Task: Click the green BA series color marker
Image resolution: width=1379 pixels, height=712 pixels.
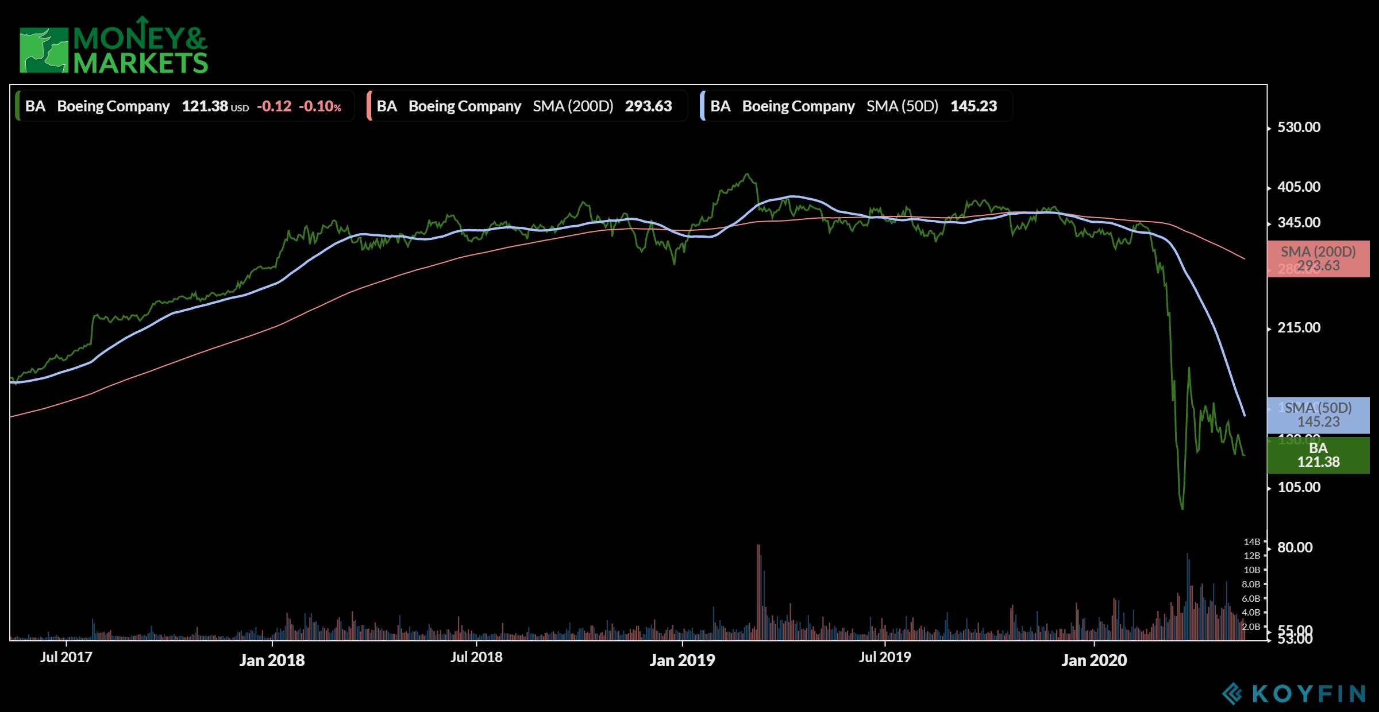Action: [17, 106]
